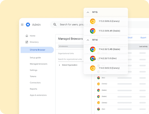Open the hamburger main menu
The height and width of the screenshot is (114, 149).
[22, 25]
